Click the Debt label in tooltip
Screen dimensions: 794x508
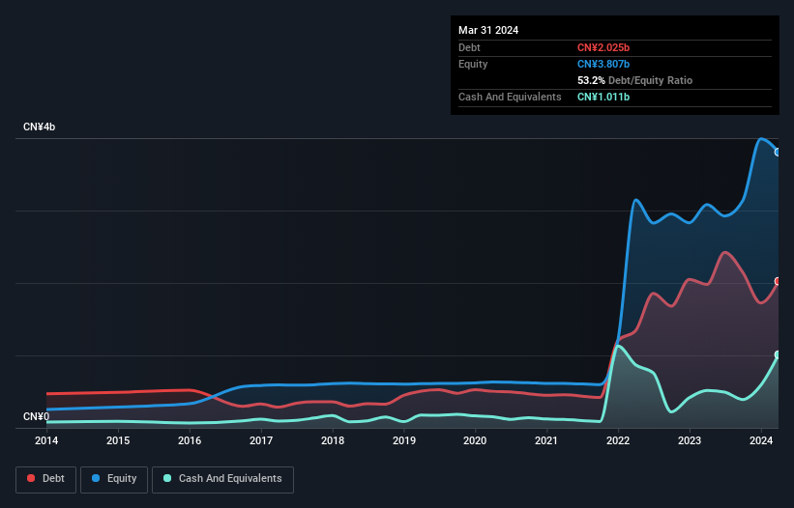click(469, 47)
